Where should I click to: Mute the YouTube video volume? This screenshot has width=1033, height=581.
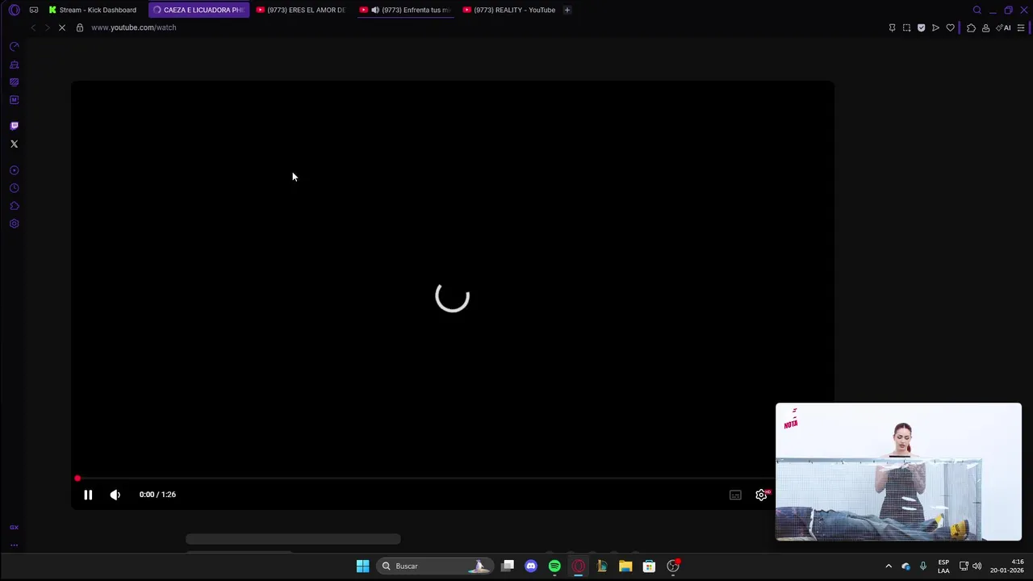point(115,495)
